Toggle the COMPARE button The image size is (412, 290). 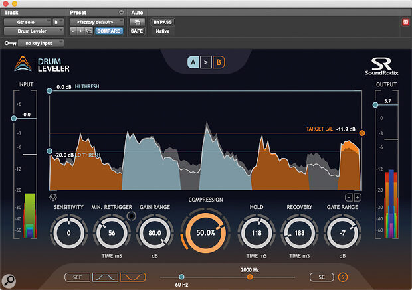108,31
